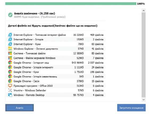Click Windows Explorer recent documents folder icon

[x=10, y=49]
